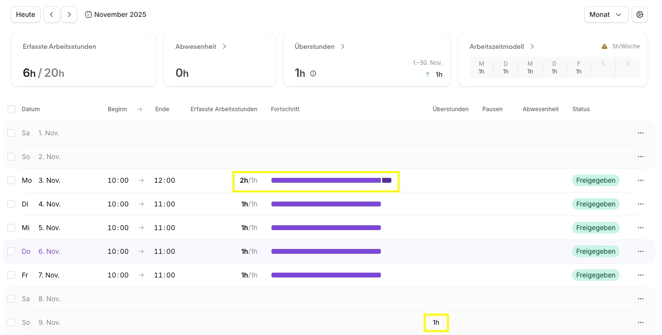Open the settings gear icon

[640, 15]
